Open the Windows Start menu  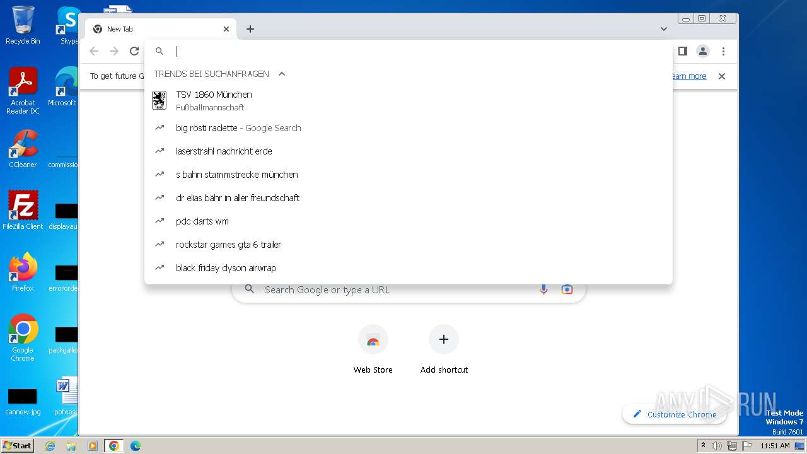[x=18, y=445]
